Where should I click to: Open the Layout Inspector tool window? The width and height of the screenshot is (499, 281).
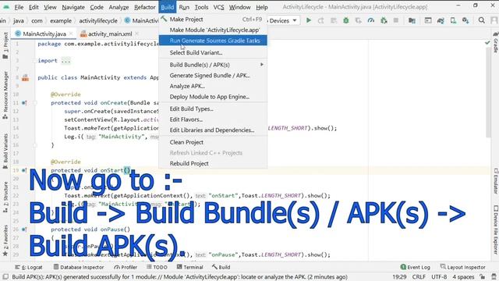462,267
